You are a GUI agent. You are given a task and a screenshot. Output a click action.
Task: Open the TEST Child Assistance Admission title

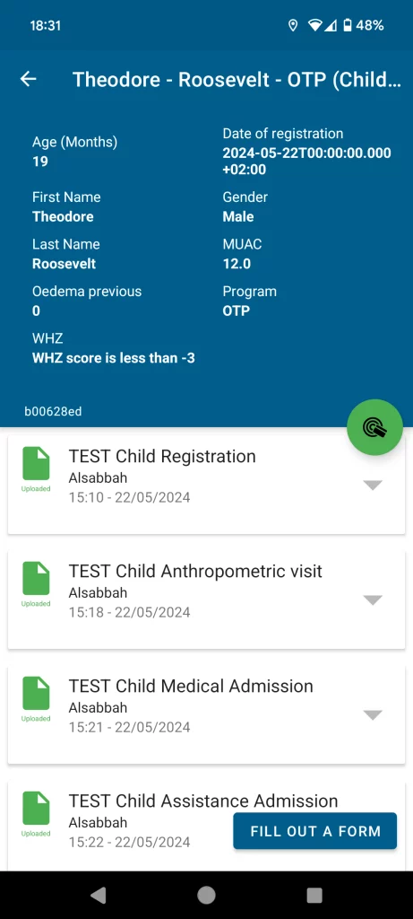[203, 801]
